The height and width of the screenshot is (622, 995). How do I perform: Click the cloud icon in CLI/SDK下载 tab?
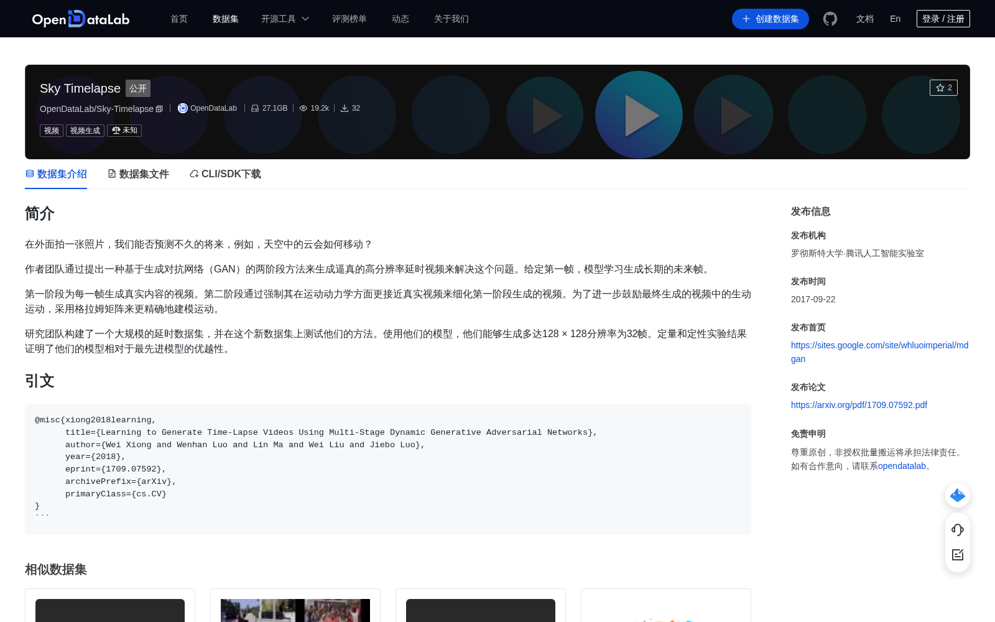[x=194, y=174]
